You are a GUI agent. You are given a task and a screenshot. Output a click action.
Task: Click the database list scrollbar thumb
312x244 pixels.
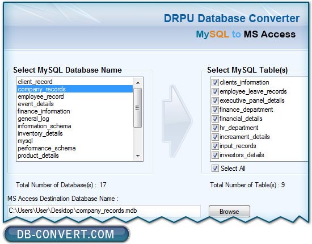pos(137,108)
